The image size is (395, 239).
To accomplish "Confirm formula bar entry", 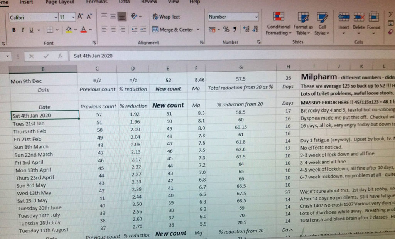I will (46, 56).
